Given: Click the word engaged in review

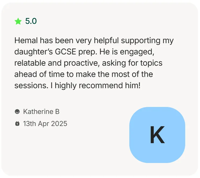Looking at the screenshot, I should point(137,52).
